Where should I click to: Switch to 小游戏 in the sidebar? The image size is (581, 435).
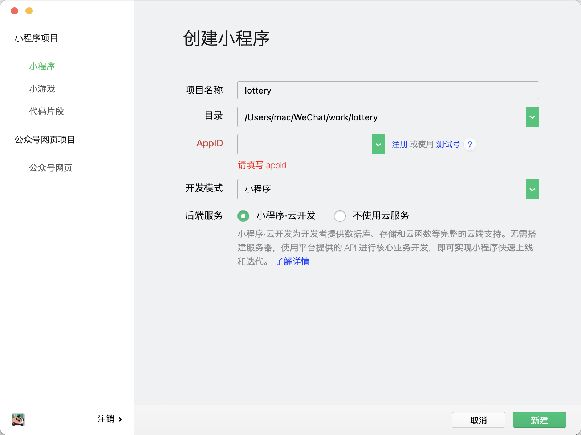tap(42, 89)
